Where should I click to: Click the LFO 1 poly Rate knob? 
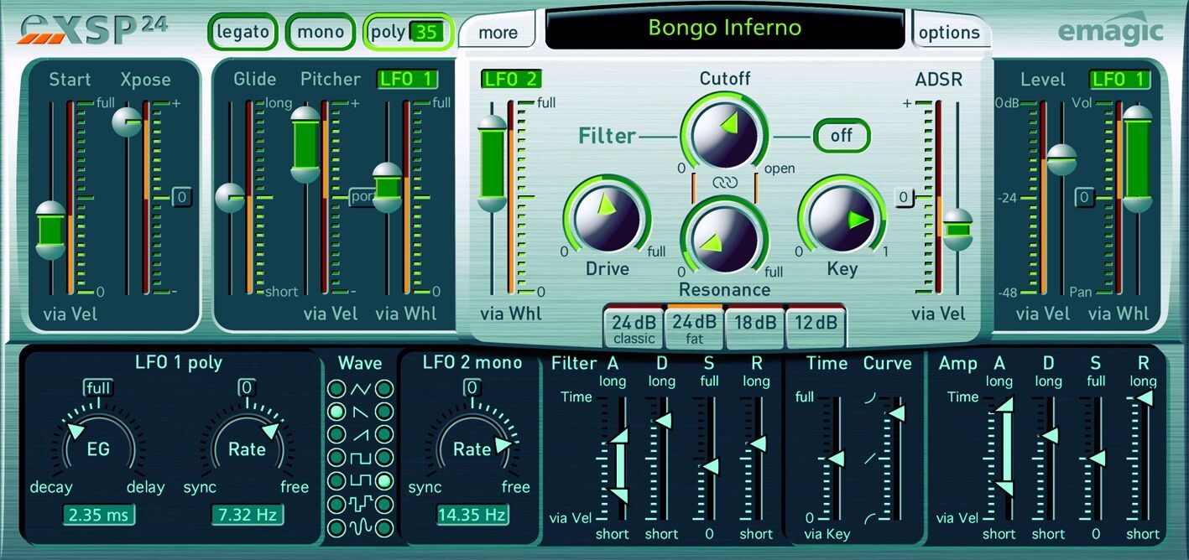point(246,449)
